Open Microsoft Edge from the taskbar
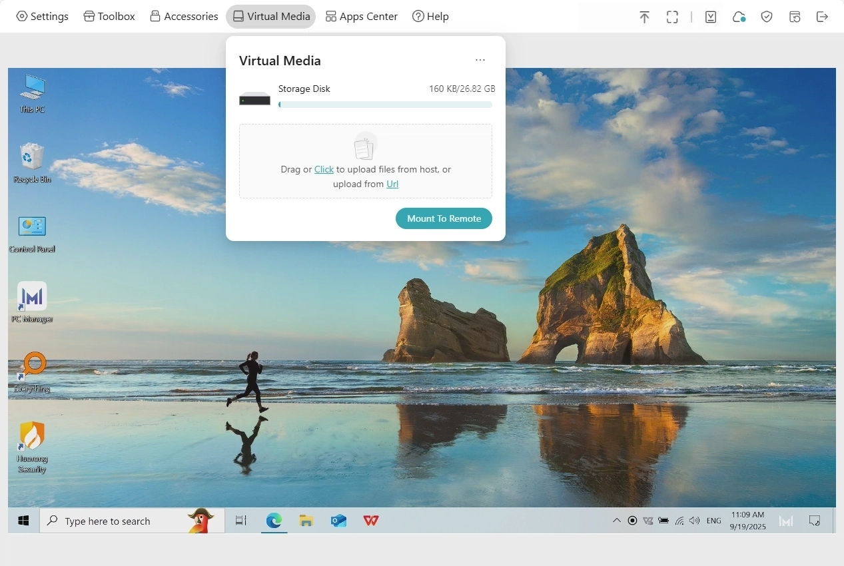Image resolution: width=844 pixels, height=566 pixels. (274, 521)
